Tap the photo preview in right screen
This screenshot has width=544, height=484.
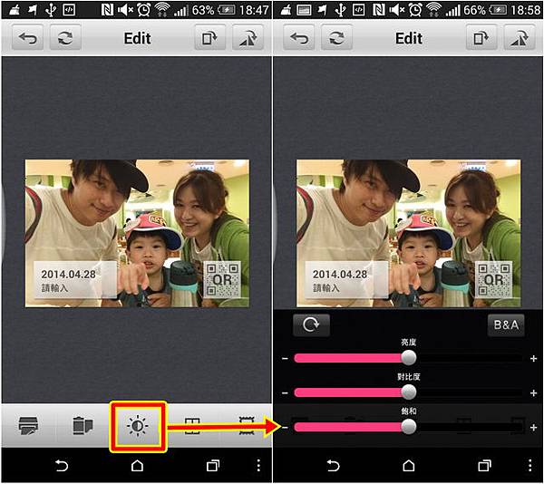coord(408,233)
